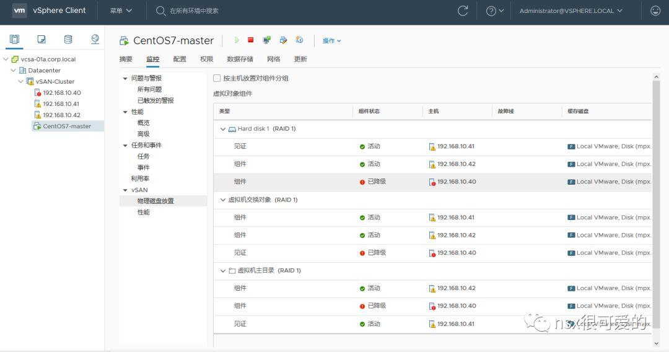Click the vm logo in header
Image resolution: width=669 pixels, height=352 pixels.
[x=19, y=11]
